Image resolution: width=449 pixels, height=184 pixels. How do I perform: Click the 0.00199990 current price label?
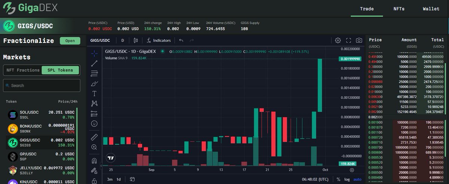tap(350, 59)
